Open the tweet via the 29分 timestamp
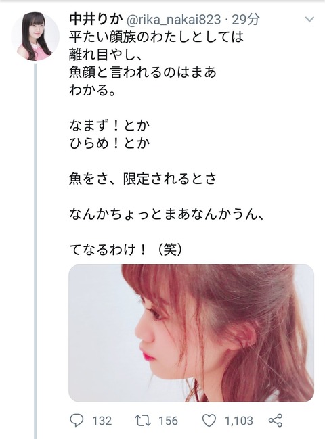Screen dimensions: 325x439 tap(246, 19)
